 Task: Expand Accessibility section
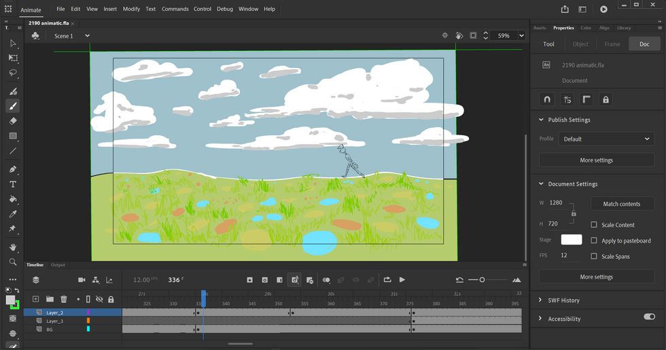coord(540,319)
